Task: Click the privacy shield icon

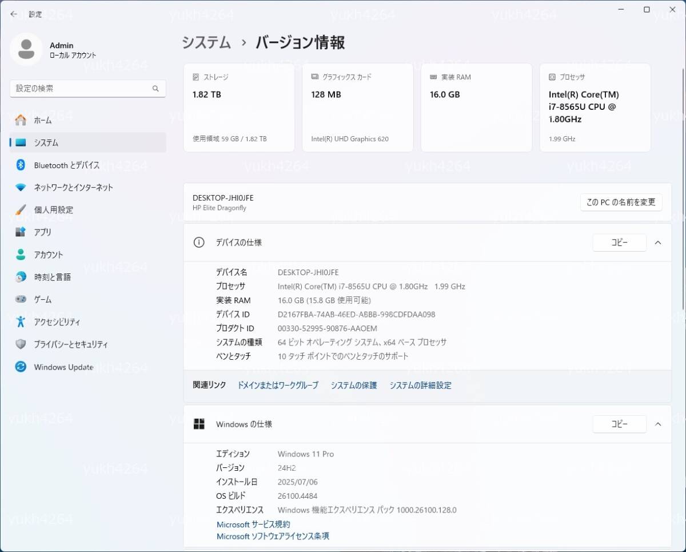Action: (x=21, y=344)
